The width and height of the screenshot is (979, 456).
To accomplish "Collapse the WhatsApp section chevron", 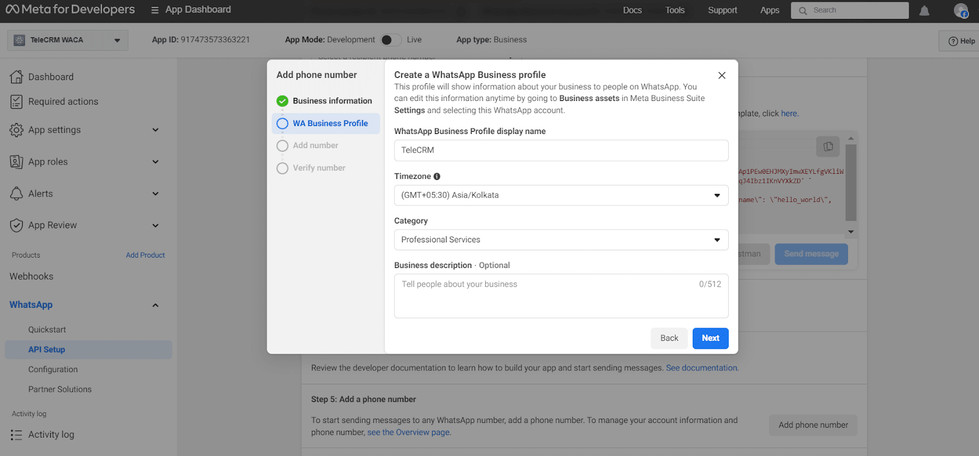I will pos(155,305).
